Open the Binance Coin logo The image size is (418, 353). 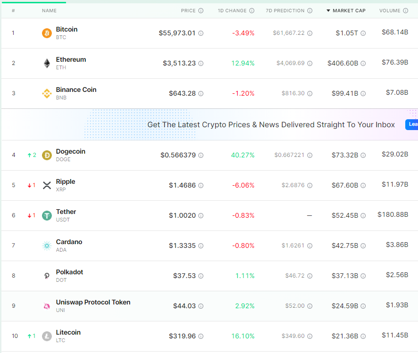pyautogui.click(x=47, y=93)
